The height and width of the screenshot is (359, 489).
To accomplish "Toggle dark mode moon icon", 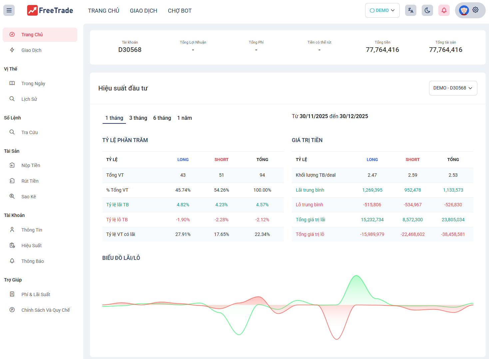I will coord(427,11).
